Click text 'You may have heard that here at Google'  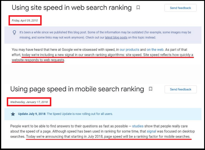click(42, 50)
